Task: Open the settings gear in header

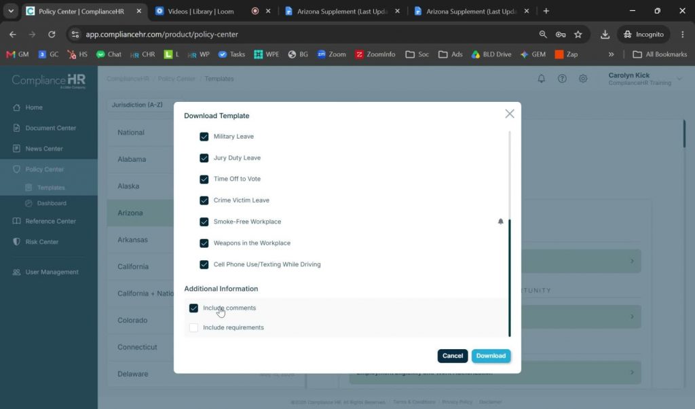Action: point(583,79)
